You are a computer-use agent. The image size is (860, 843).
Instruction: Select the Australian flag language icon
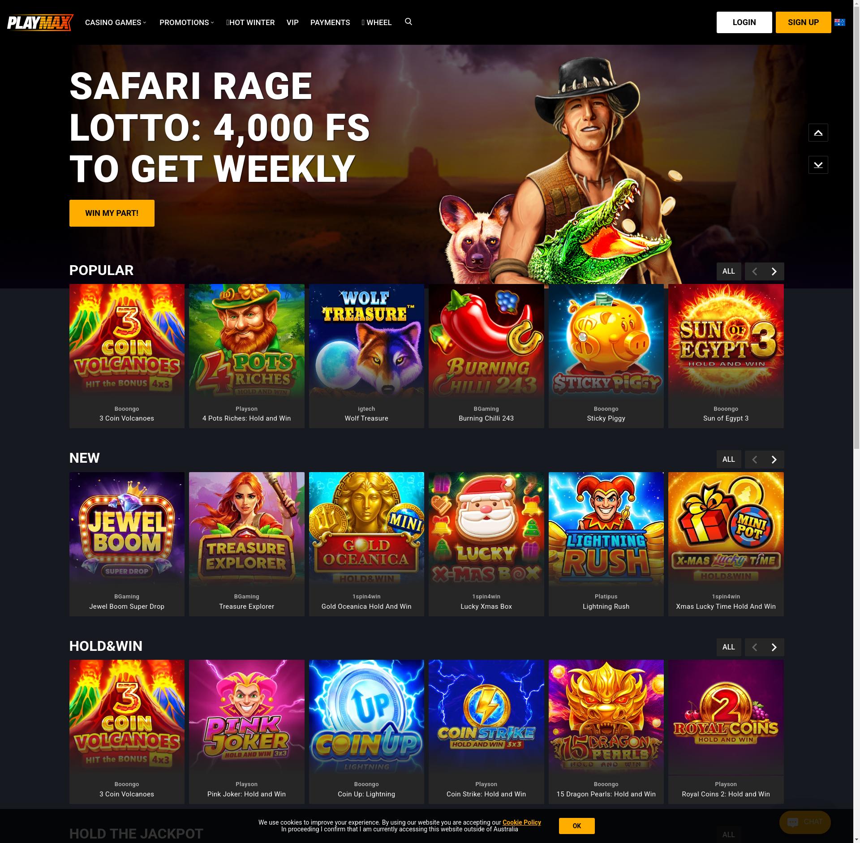840,22
